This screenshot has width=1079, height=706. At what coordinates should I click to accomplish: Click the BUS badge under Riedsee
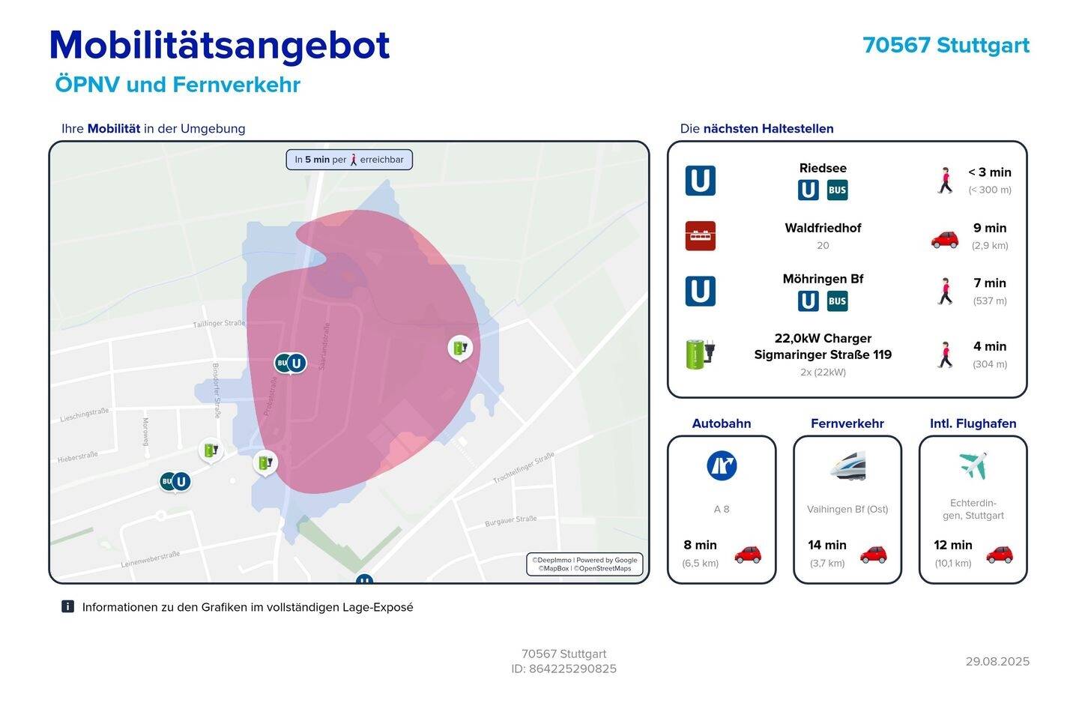[x=837, y=190]
